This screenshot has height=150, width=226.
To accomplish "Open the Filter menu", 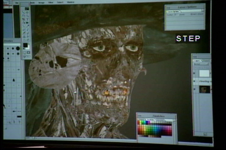I will tap(51, 2).
